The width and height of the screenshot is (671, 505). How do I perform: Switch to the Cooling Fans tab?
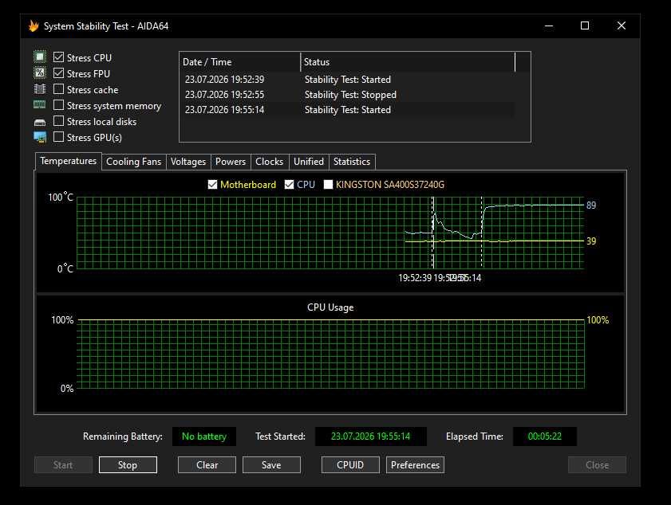pos(133,162)
